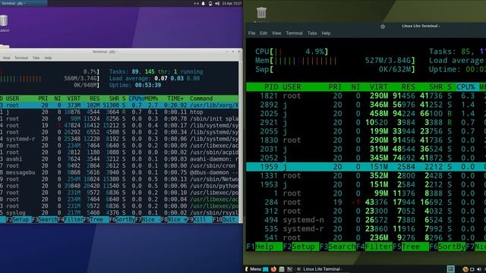This screenshot has width=486, height=273.
Task: Open the Edit menu in Linux Lite Terminal
Action: 264,33
